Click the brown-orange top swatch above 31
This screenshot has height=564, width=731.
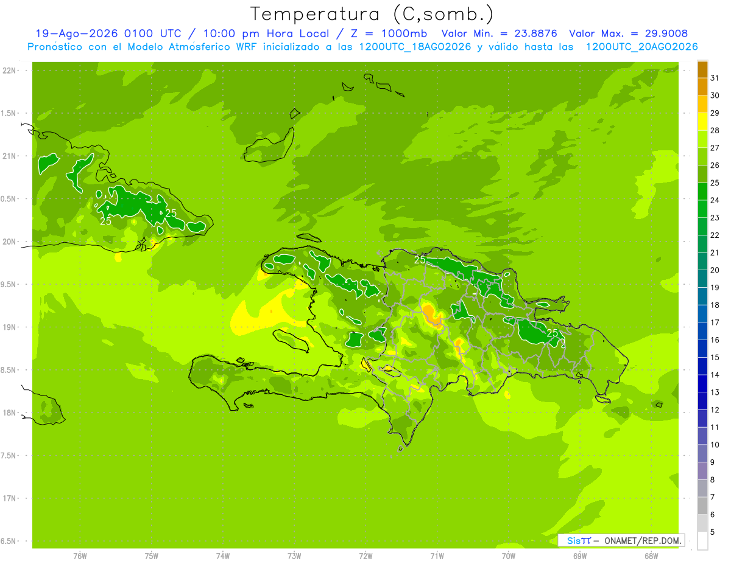pos(702,69)
